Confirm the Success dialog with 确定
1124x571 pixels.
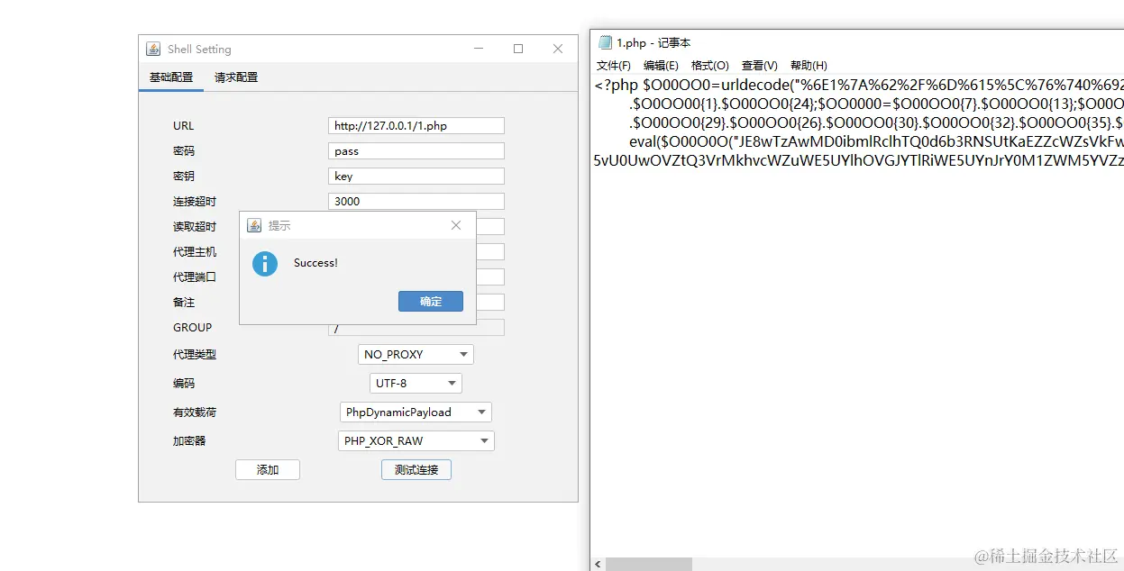pos(431,302)
